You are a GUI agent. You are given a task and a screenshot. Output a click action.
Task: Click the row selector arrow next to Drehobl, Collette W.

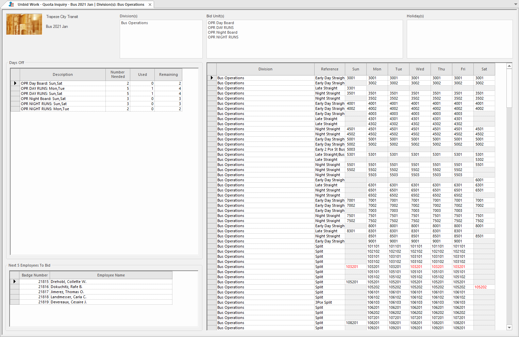click(14, 282)
